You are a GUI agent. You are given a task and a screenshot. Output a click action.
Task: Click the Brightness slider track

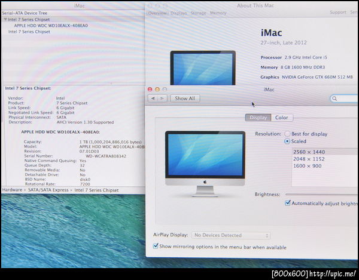(x=321, y=195)
